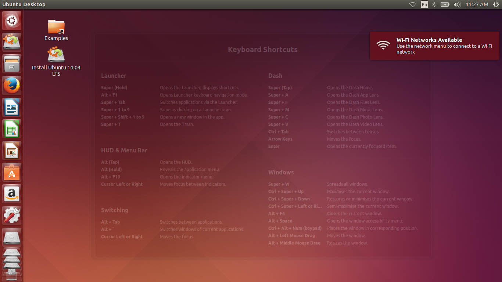The width and height of the screenshot is (502, 282).
Task: Click the 'Ctrl + Alt + Num (keypad)' text
Action: click(x=295, y=228)
